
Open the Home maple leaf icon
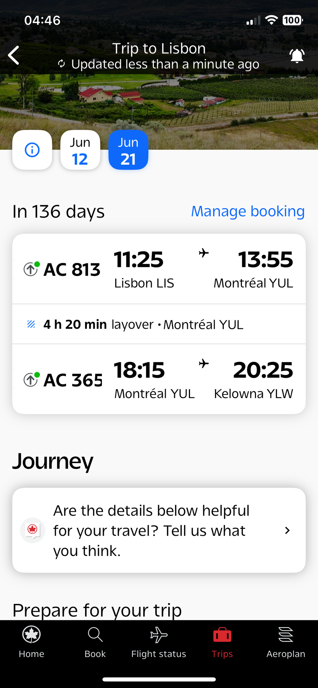tap(32, 635)
